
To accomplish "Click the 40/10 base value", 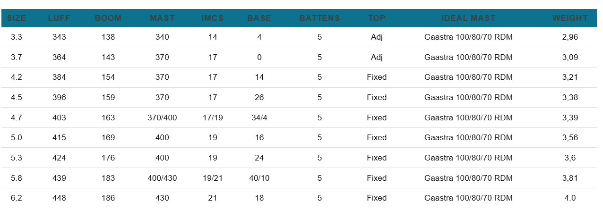I will click(x=259, y=178).
